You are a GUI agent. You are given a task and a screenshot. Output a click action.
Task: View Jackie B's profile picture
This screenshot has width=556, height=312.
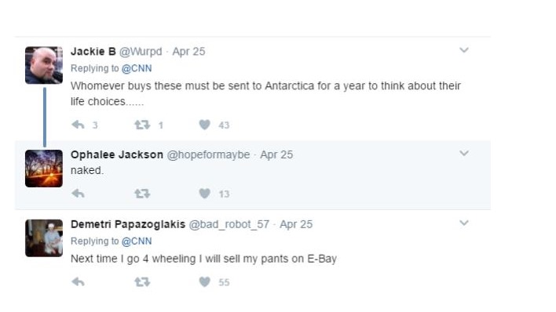pos(44,65)
